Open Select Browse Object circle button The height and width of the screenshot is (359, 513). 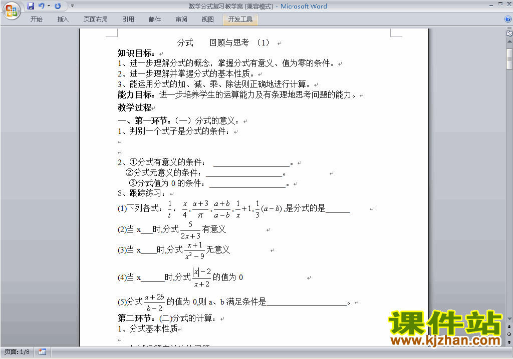509,334
